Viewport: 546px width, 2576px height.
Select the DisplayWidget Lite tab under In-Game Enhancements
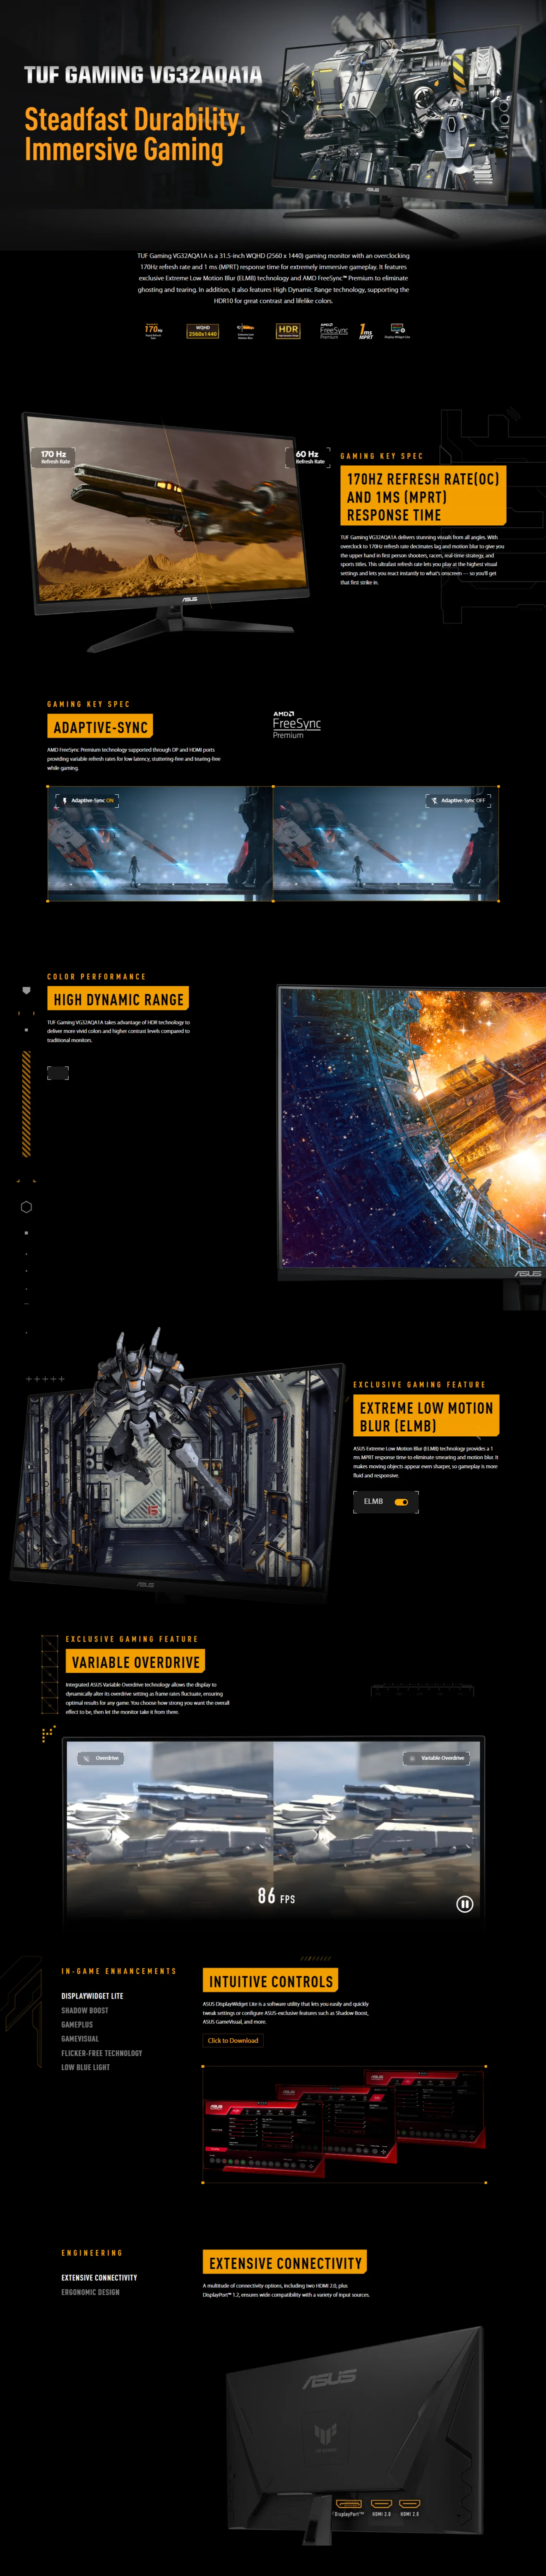pyautogui.click(x=92, y=1996)
